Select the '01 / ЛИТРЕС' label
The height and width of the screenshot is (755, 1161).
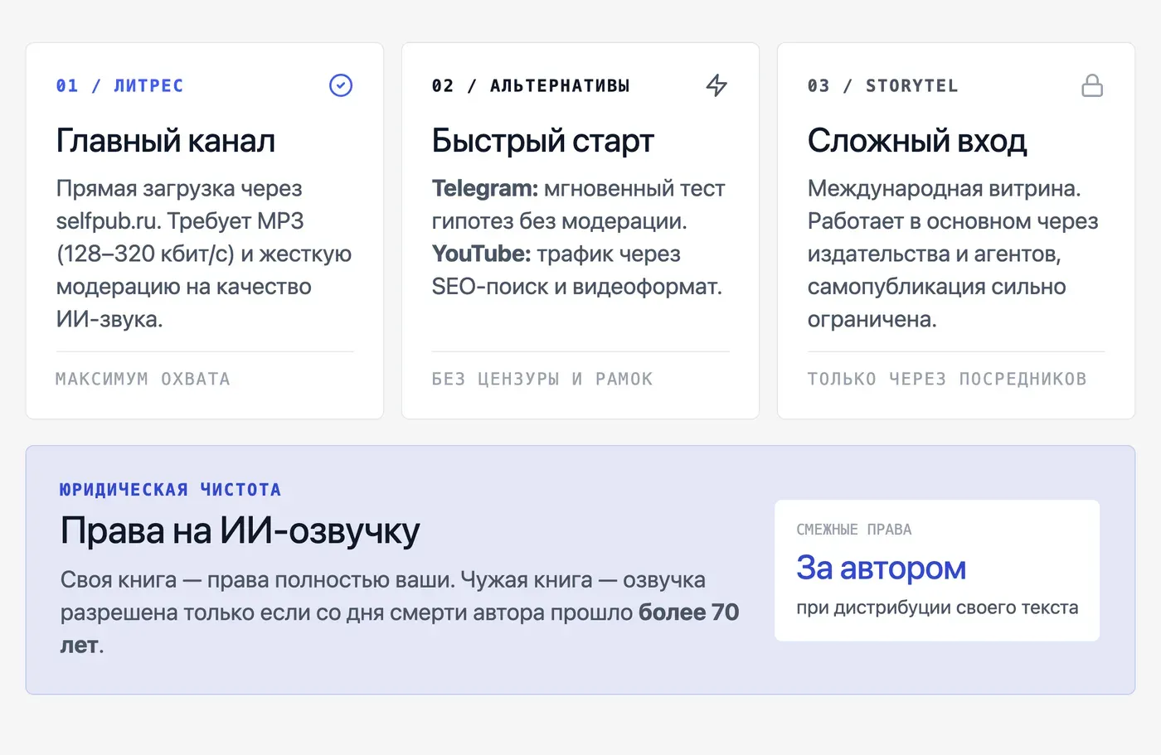point(119,85)
